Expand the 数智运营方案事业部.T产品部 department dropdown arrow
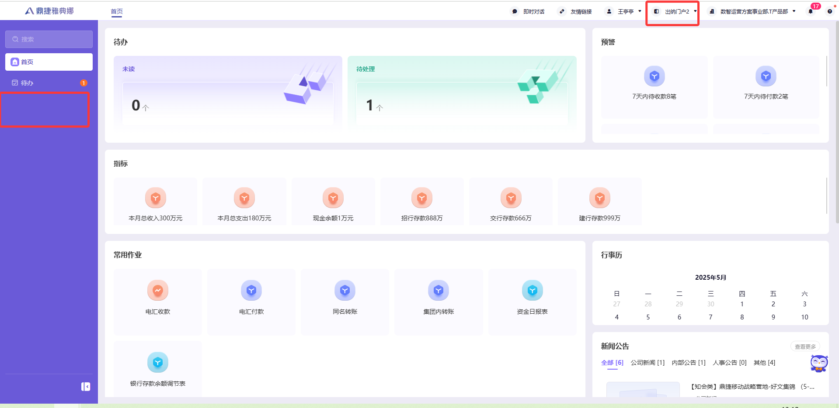Image resolution: width=839 pixels, height=408 pixels. pyautogui.click(x=794, y=11)
